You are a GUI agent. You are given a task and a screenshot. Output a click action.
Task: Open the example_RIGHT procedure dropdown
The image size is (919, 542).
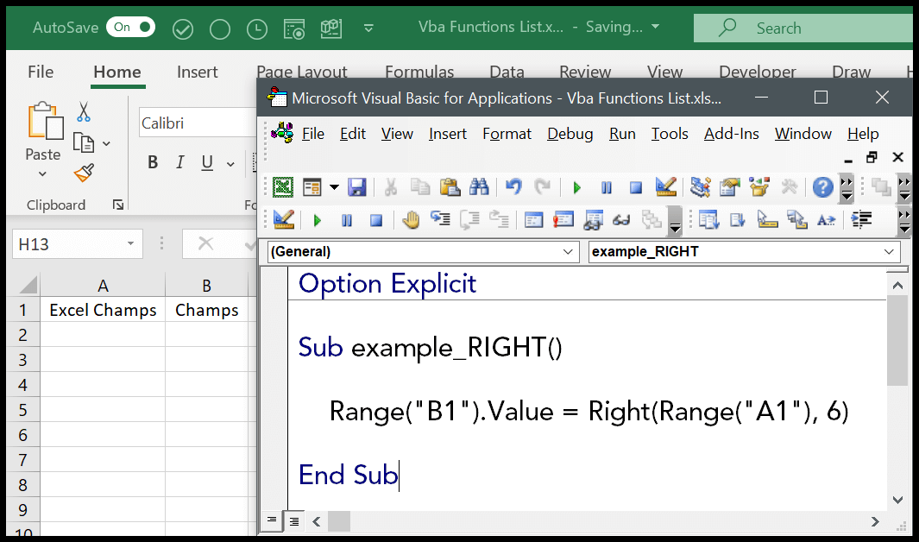pos(889,252)
